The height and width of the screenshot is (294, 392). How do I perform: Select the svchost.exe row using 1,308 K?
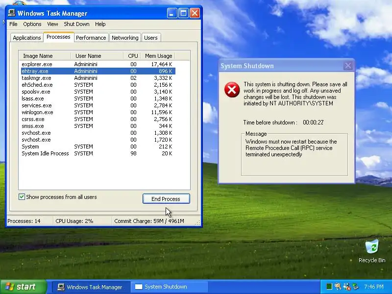point(98,133)
